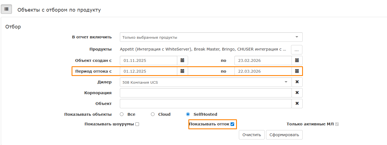Open calendar for 'Период оттока' end date 22.03.2026
Viewport: 387px width, 145px height.
click(x=297, y=71)
